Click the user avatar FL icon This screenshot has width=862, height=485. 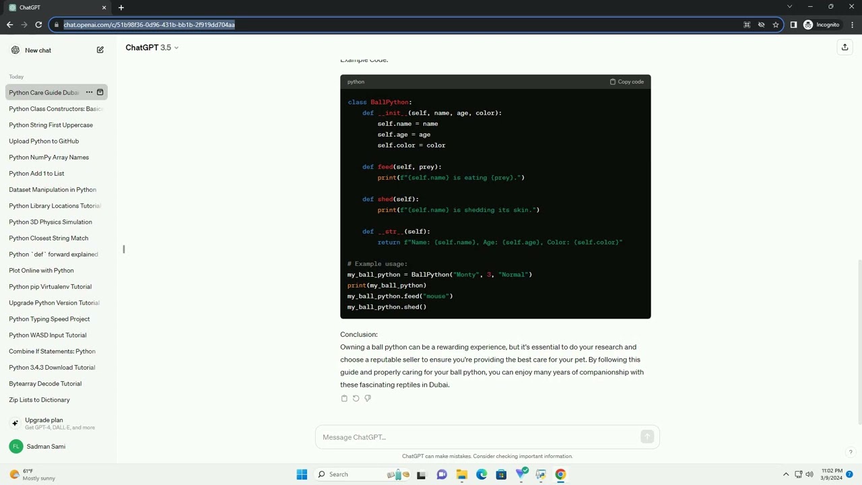click(15, 447)
